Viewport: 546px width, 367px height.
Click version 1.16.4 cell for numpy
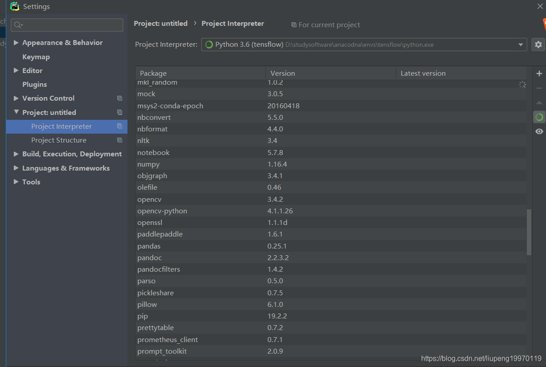277,164
